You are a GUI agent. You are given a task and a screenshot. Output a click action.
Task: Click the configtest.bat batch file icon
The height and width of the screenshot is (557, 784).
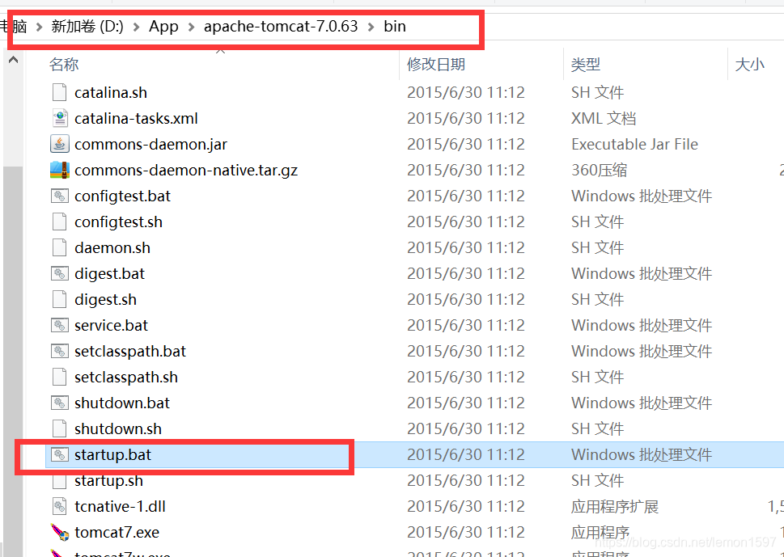click(60, 196)
